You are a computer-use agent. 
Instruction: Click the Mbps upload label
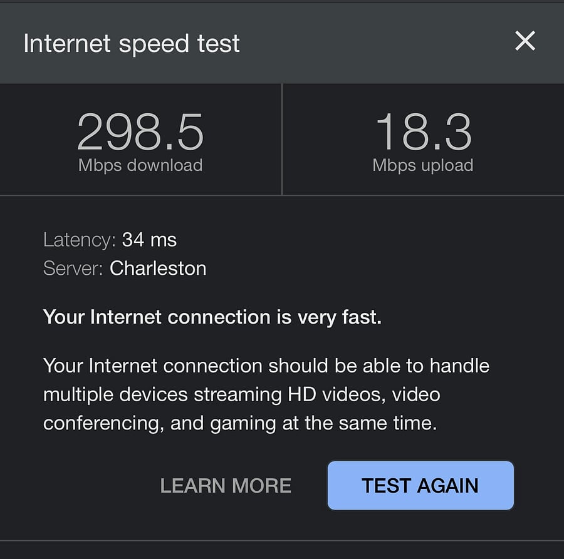[423, 166]
